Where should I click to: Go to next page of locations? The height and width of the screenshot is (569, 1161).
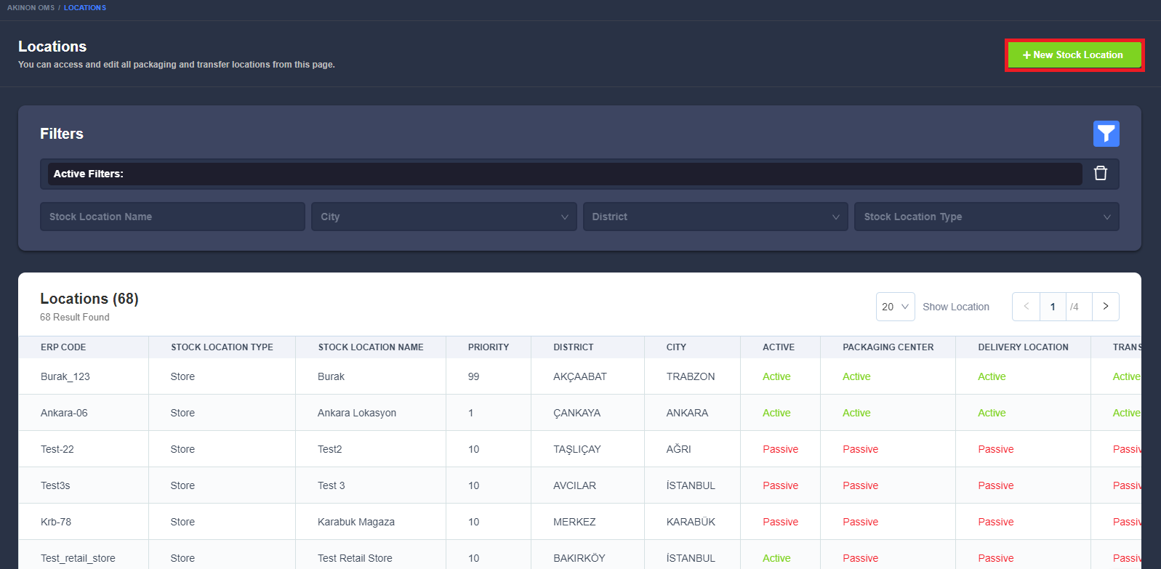coord(1106,307)
